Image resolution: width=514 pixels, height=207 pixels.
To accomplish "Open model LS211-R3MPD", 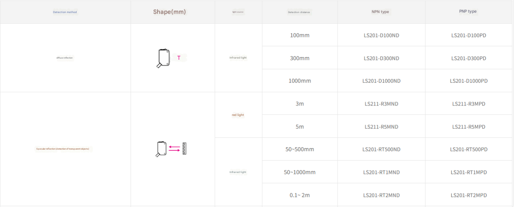I will [469, 104].
